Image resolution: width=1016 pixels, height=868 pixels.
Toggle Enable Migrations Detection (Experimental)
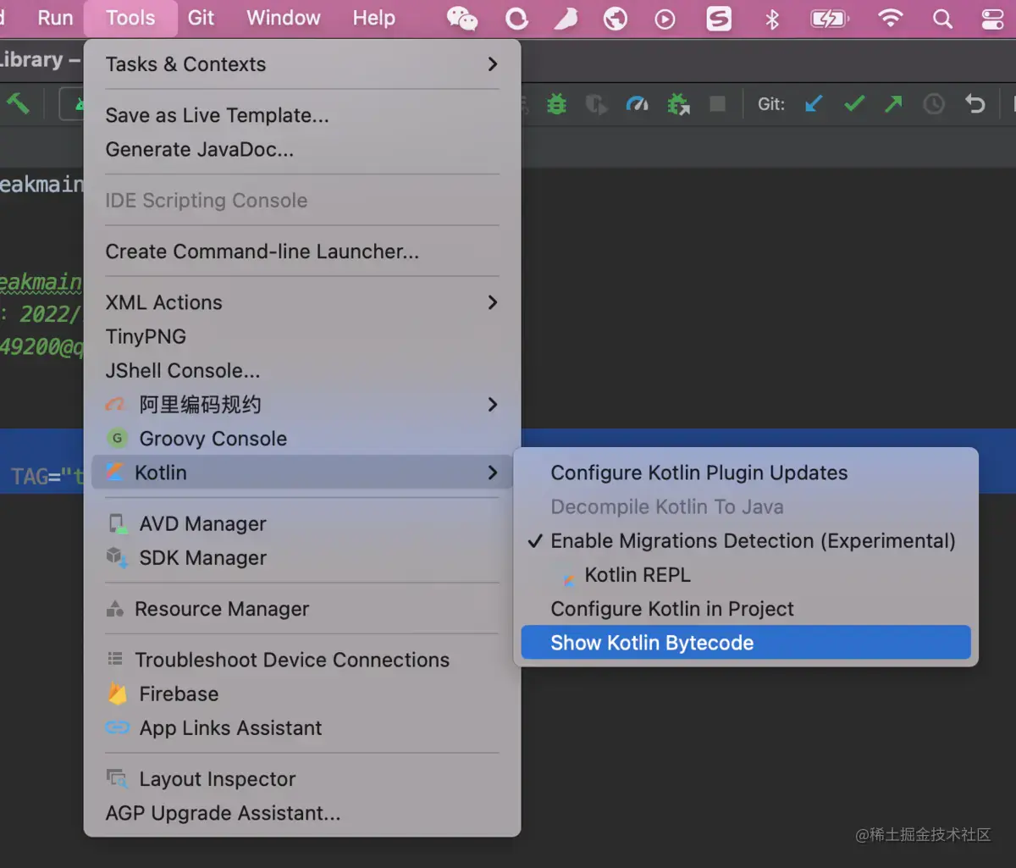746,541
